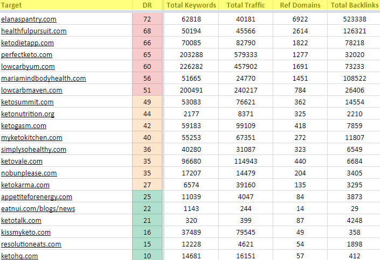This screenshot has width=380, height=260.
Task: Select Total Traffic cell 114943
Action: pos(246,161)
